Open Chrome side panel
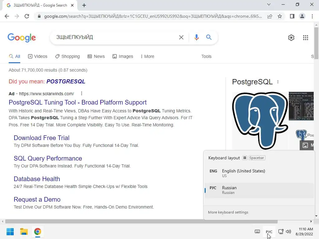 point(292,16)
